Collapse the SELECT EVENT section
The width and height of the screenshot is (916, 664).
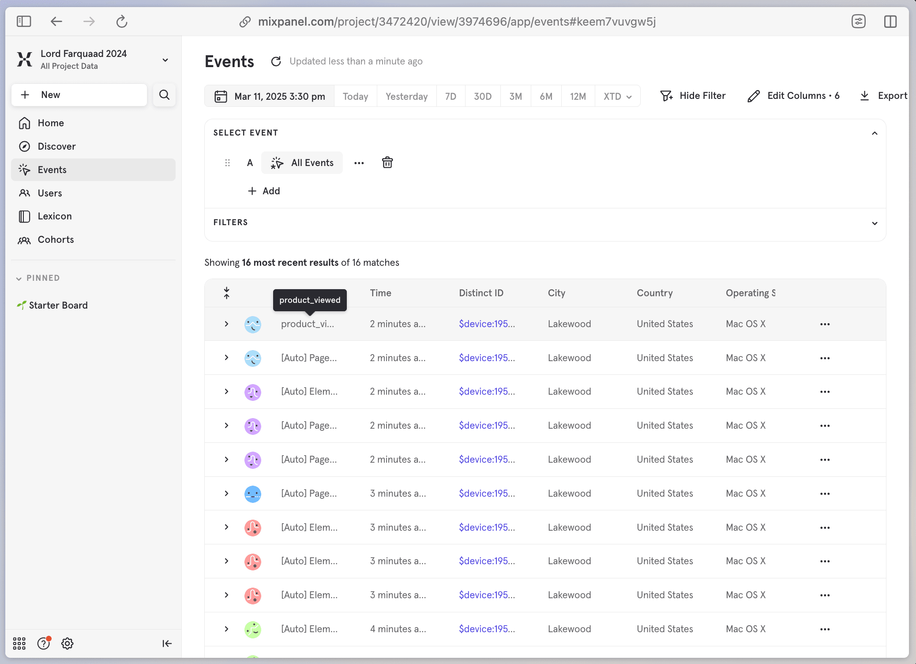(x=874, y=133)
